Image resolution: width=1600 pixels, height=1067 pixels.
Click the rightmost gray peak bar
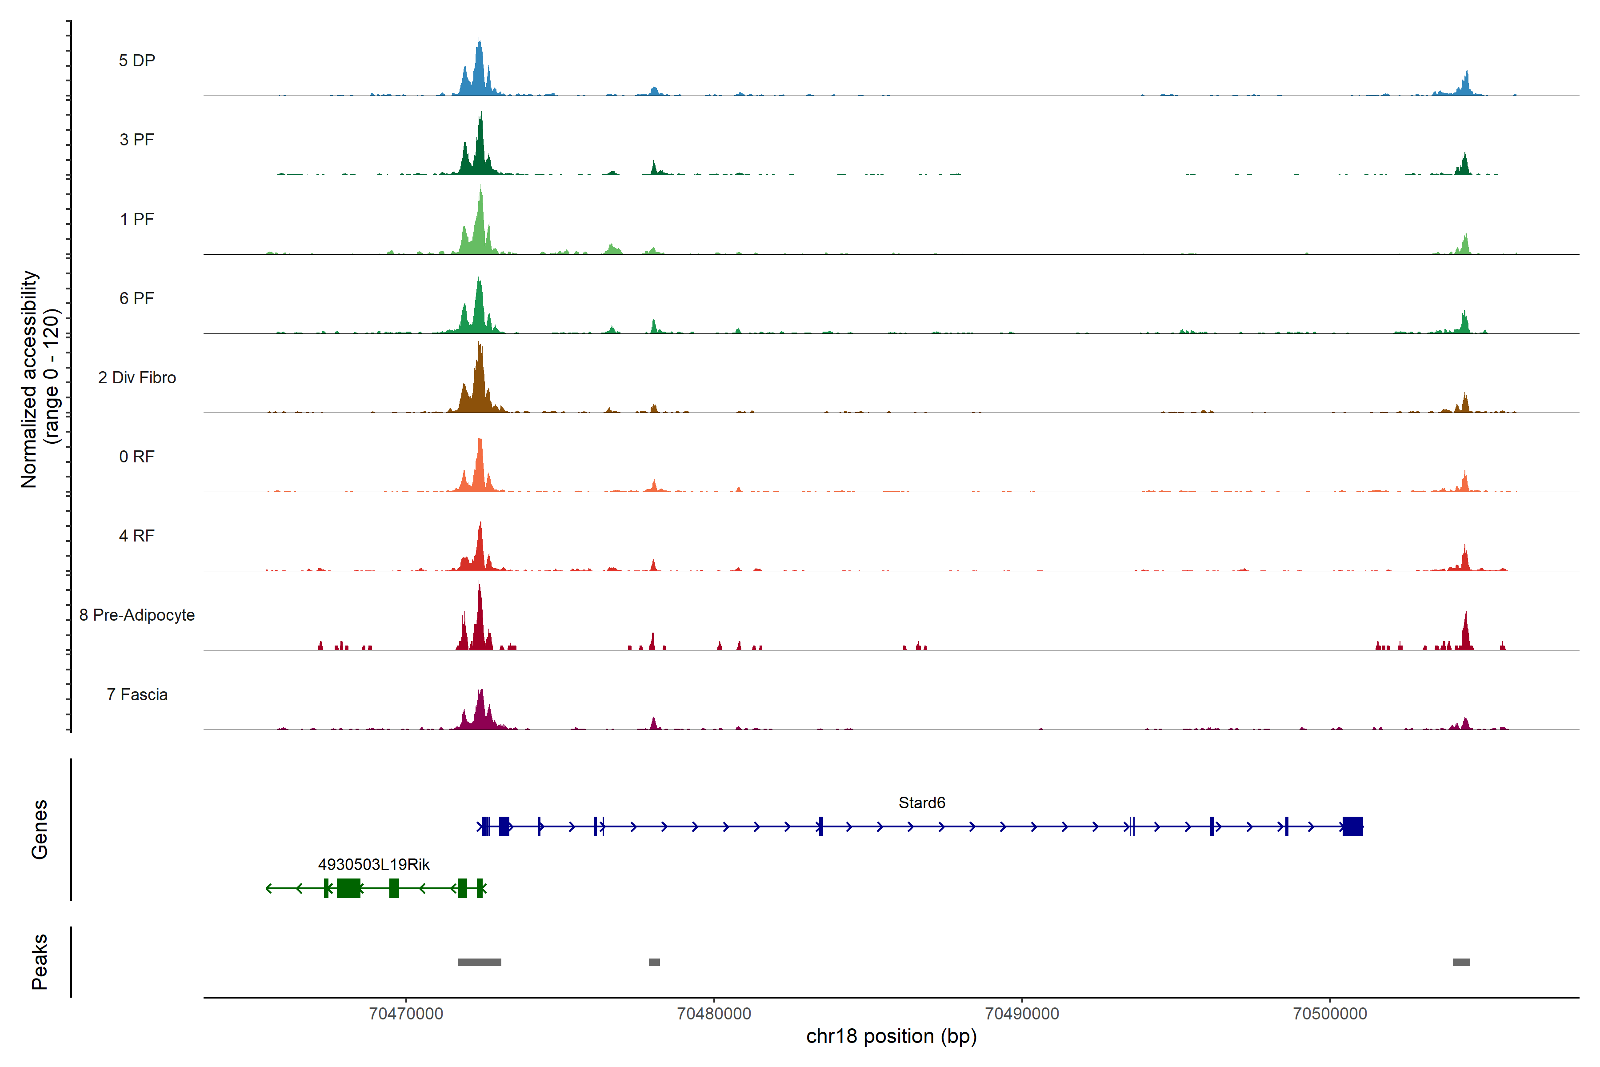coord(1460,962)
